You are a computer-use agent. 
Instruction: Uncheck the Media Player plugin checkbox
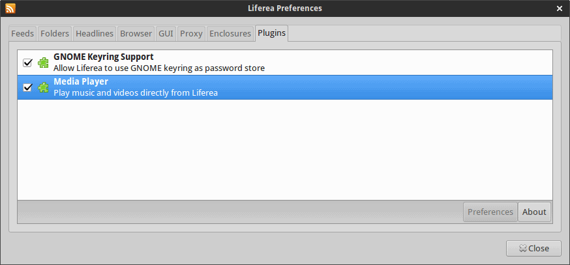click(27, 87)
